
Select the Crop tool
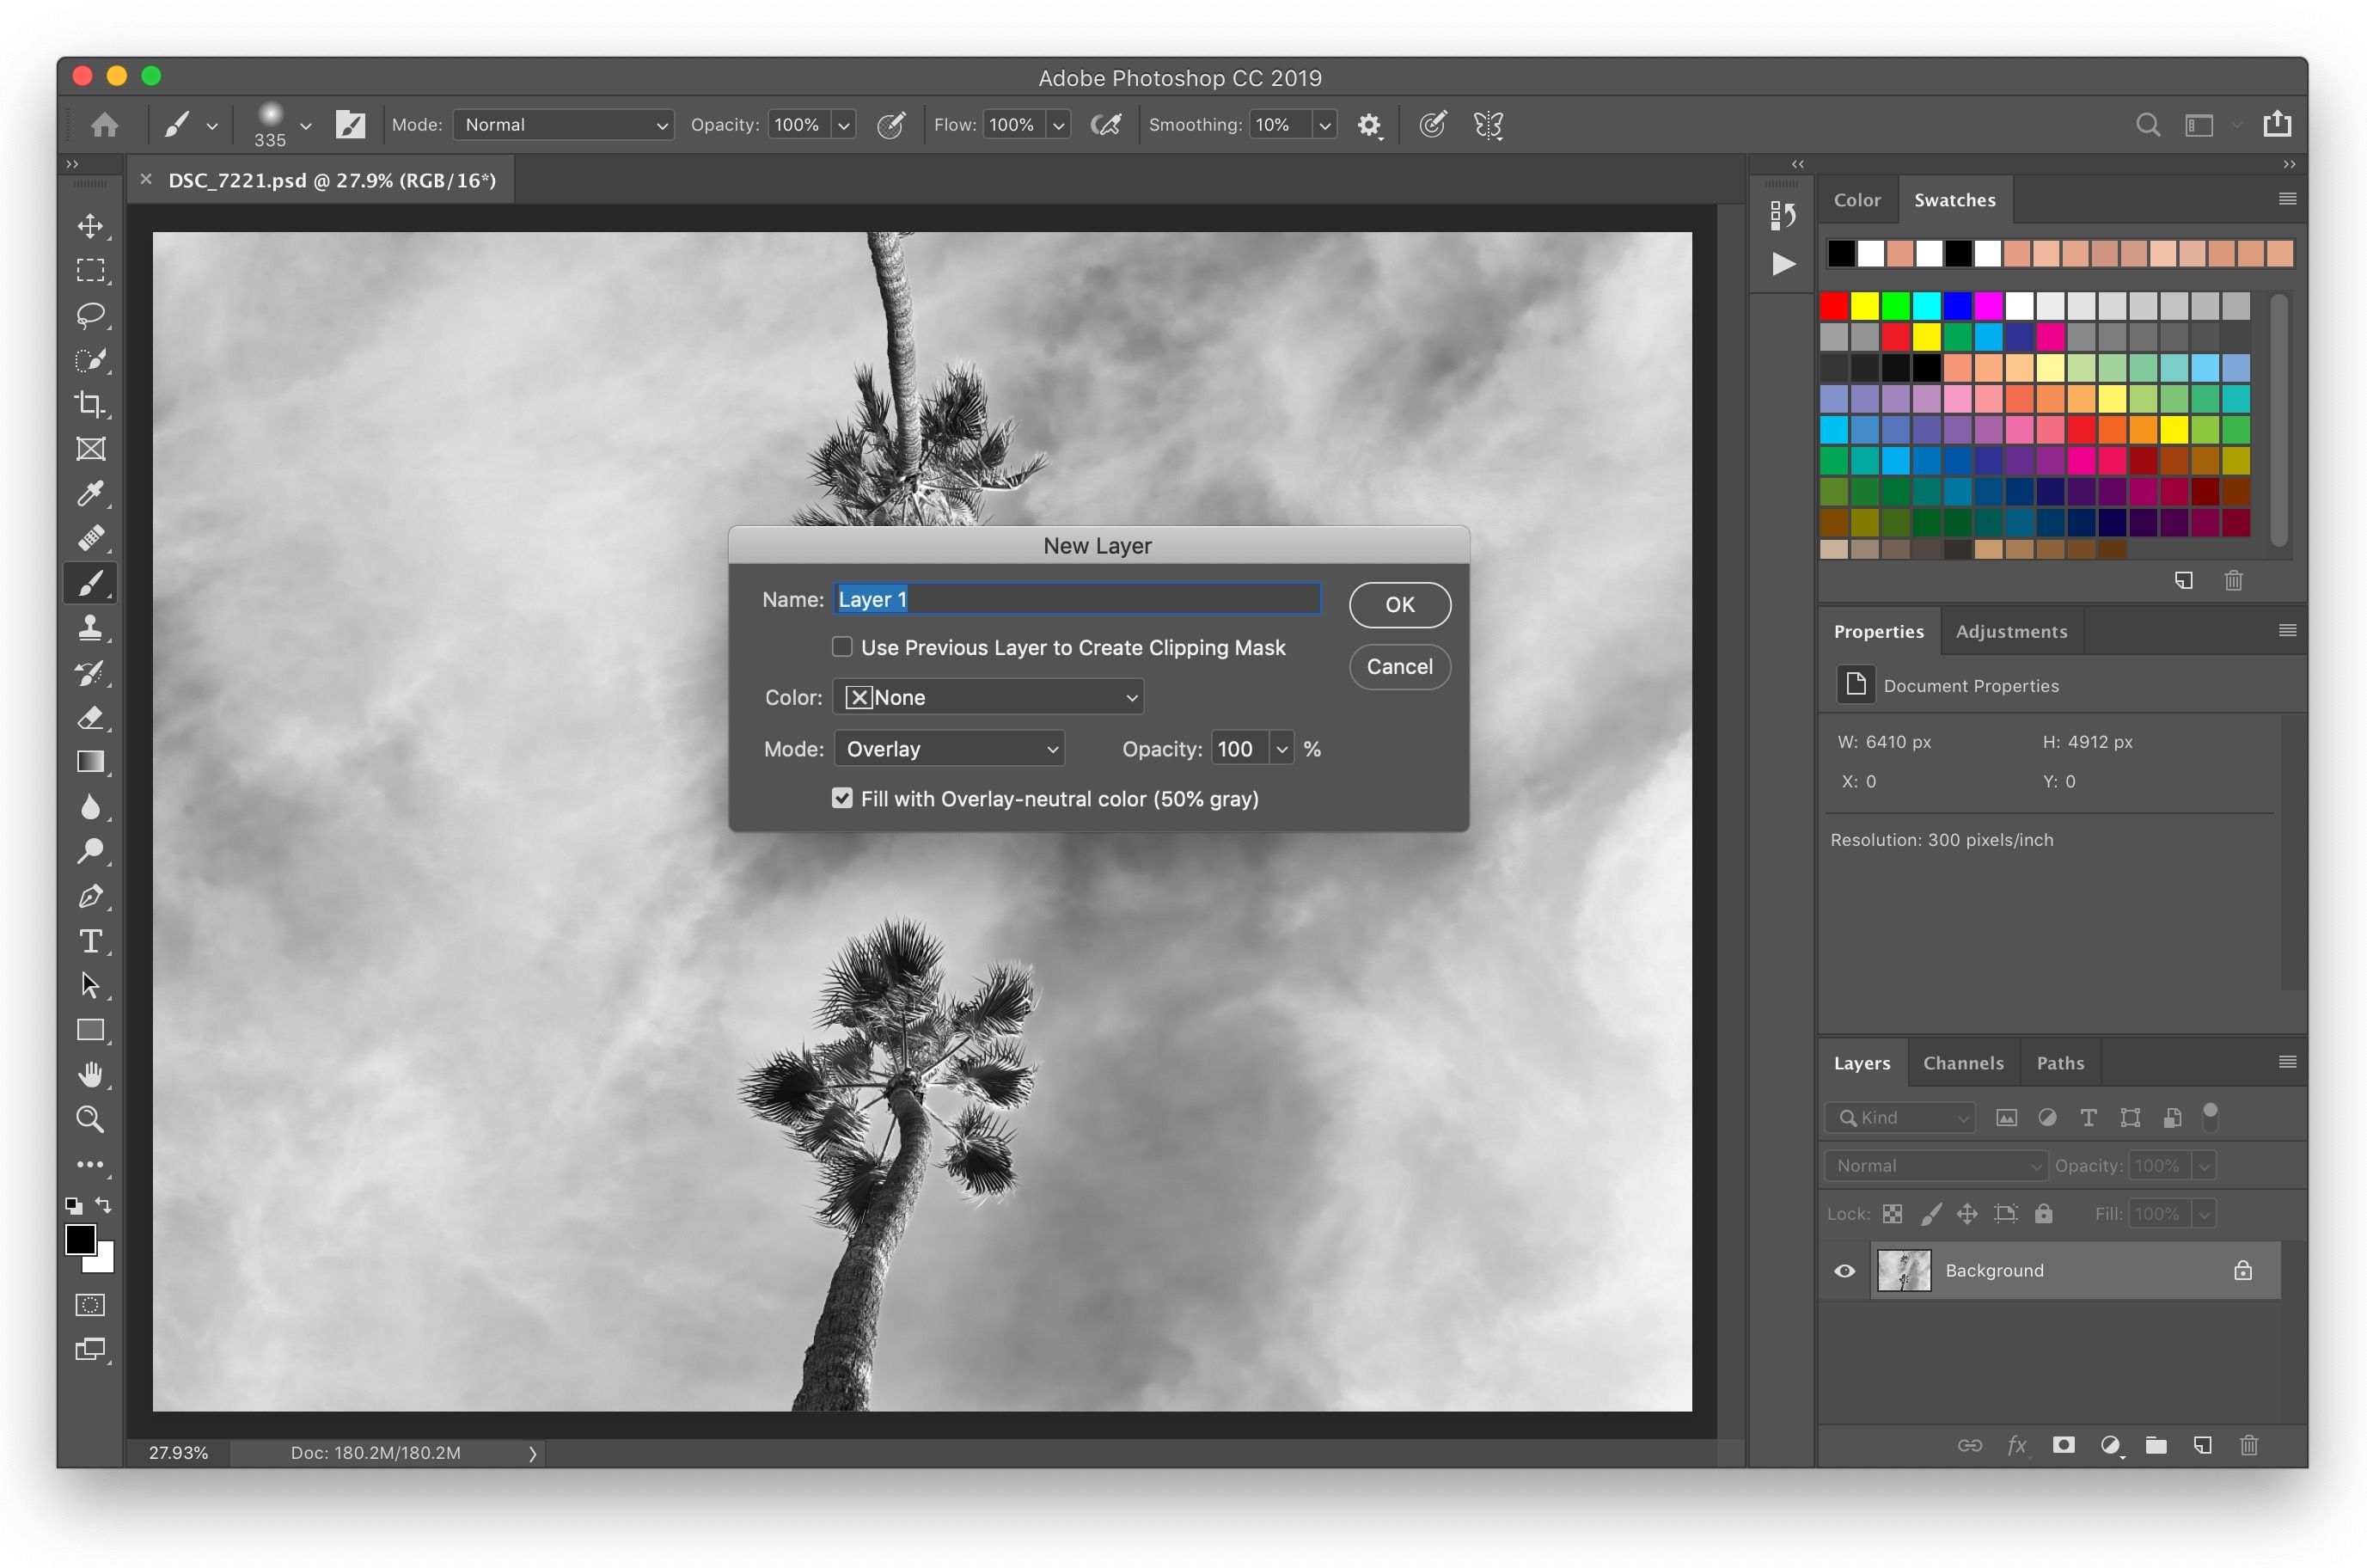coord(91,404)
